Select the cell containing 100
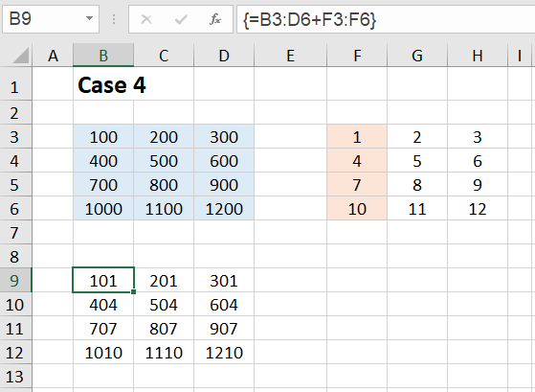 [x=103, y=137]
